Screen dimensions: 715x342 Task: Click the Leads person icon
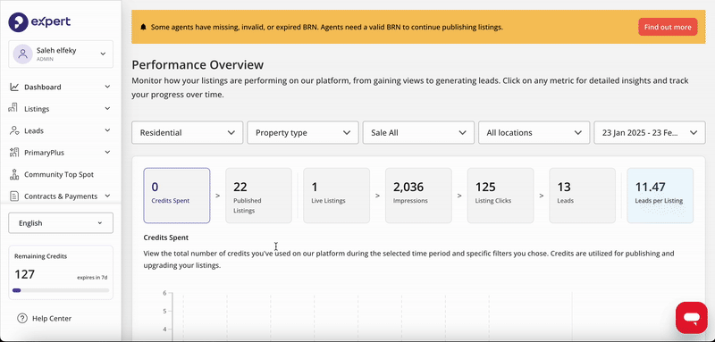tap(14, 130)
